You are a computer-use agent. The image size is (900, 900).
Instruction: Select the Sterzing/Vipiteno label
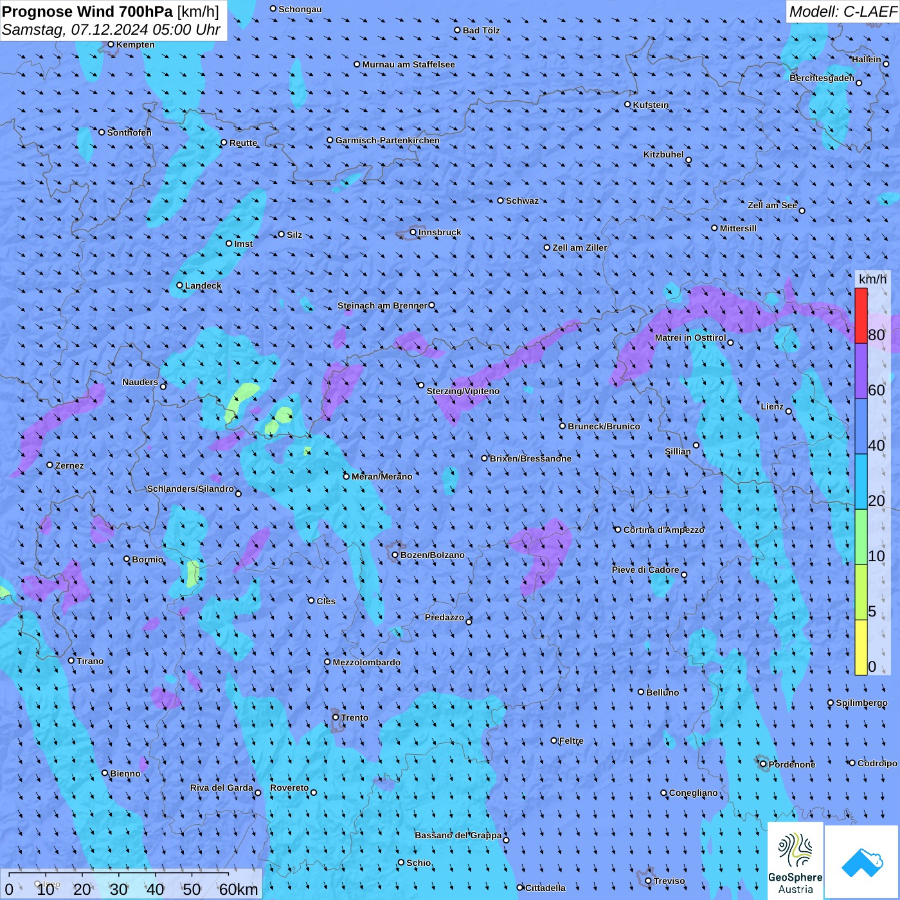463,391
